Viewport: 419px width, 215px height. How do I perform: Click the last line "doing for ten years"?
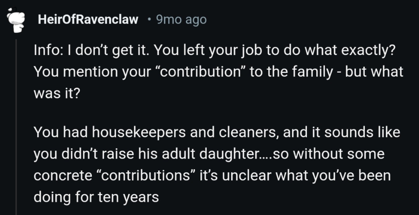click(x=96, y=196)
